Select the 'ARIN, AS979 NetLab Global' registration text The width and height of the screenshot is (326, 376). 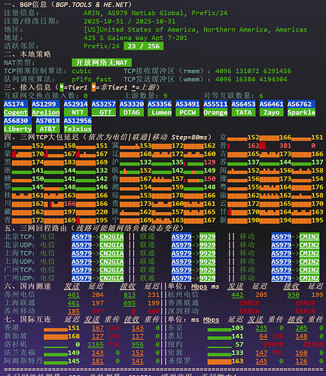point(136,13)
